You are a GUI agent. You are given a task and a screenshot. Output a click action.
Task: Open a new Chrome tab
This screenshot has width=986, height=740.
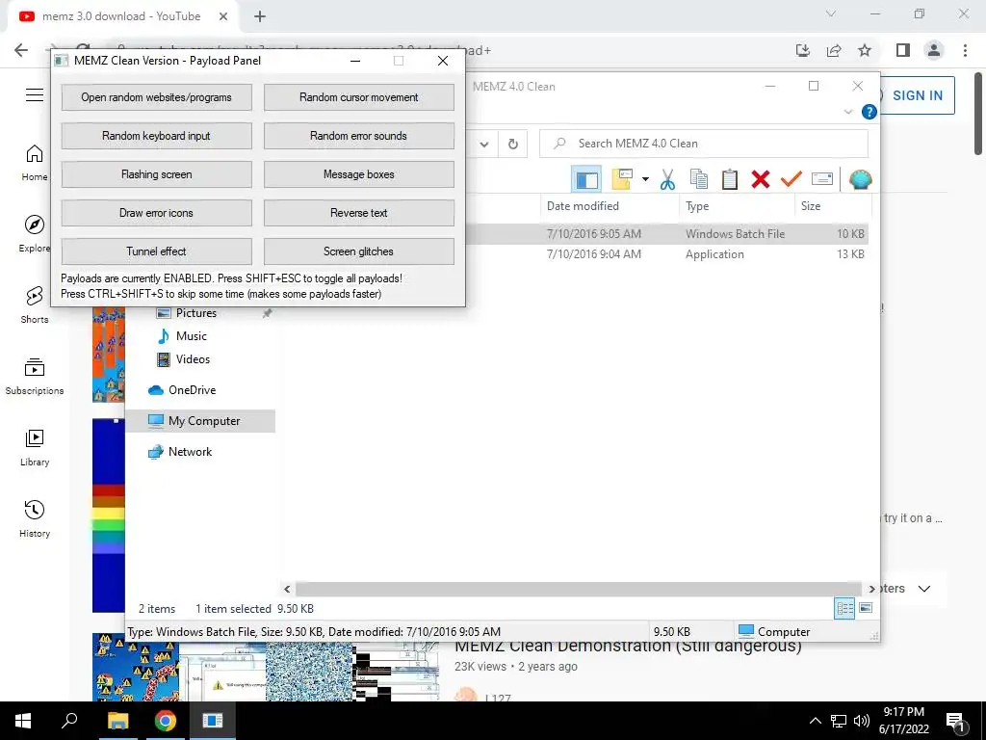[260, 17]
